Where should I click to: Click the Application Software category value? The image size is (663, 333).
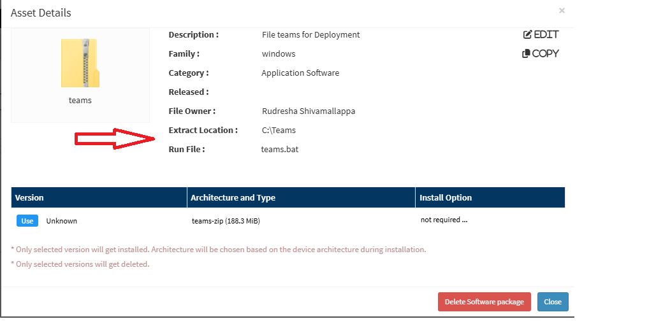(300, 73)
